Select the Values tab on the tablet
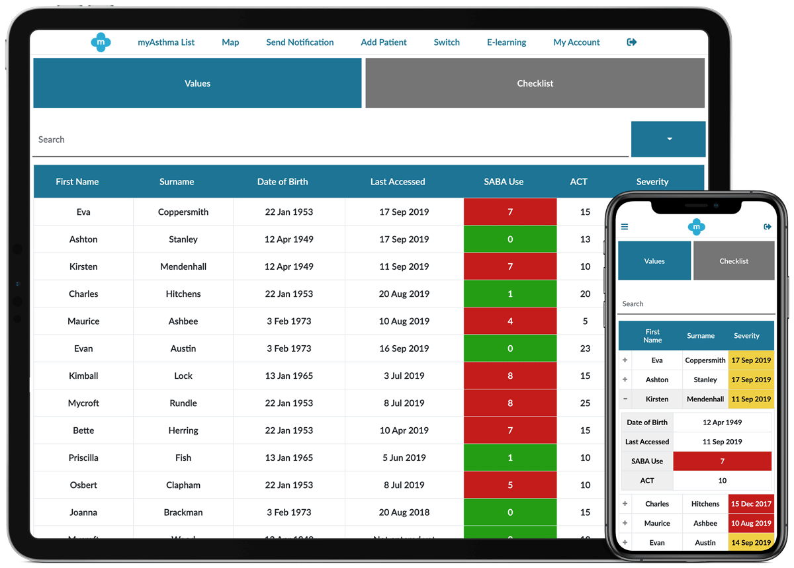Viewport: 794px width, 568px height. (197, 83)
